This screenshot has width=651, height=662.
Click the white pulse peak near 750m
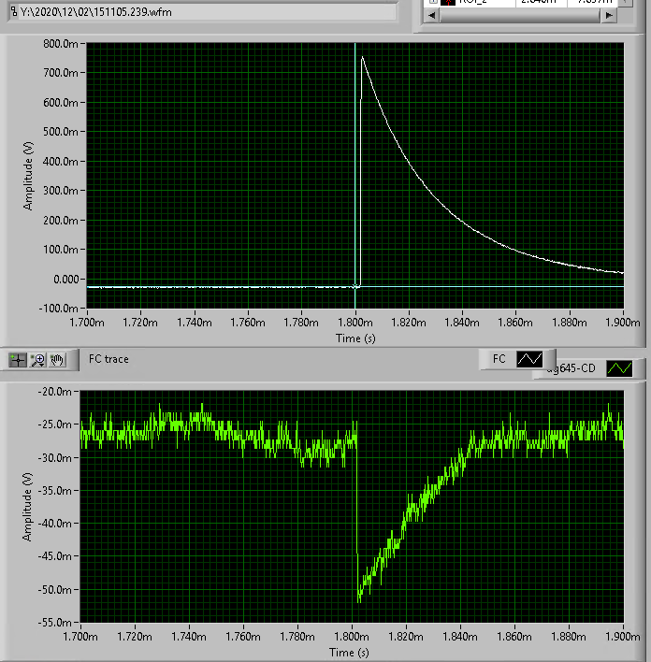(362, 57)
